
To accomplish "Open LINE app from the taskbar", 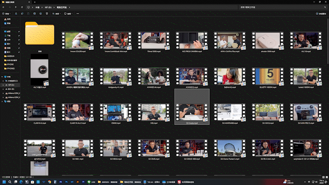I will (91, 182).
